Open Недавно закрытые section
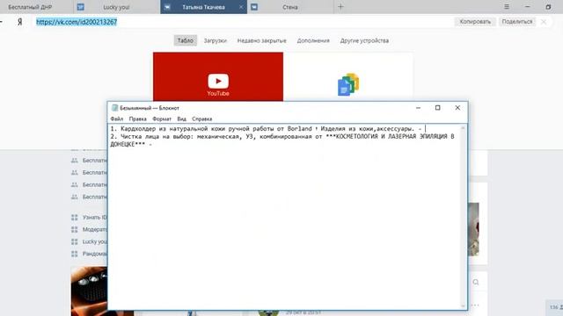Screen dimensions: 563x316 [262, 40]
